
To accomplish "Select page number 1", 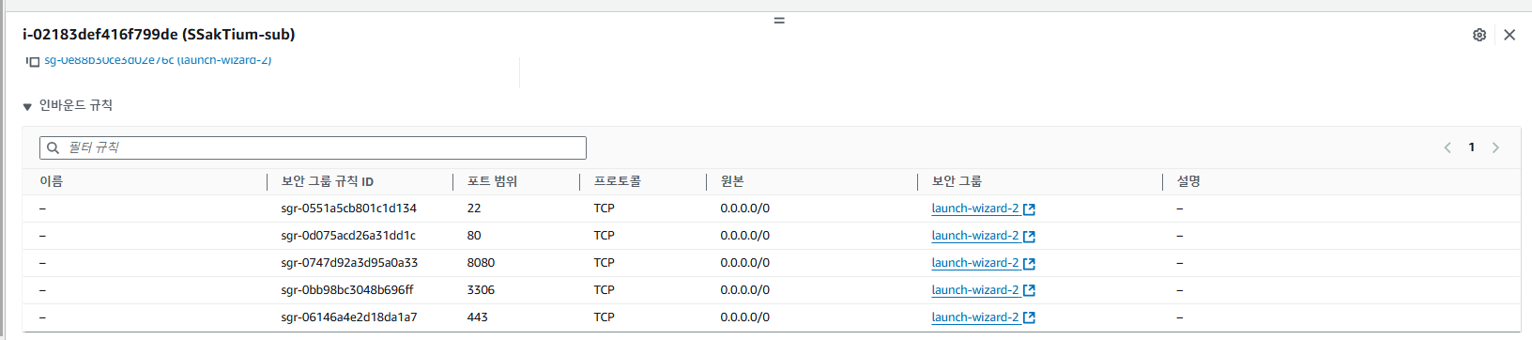I will pyautogui.click(x=1472, y=147).
